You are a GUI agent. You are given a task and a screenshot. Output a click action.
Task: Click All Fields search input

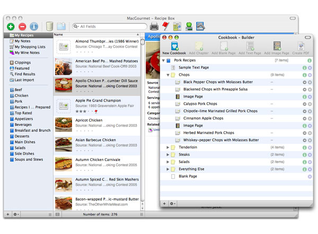coord(110,26)
